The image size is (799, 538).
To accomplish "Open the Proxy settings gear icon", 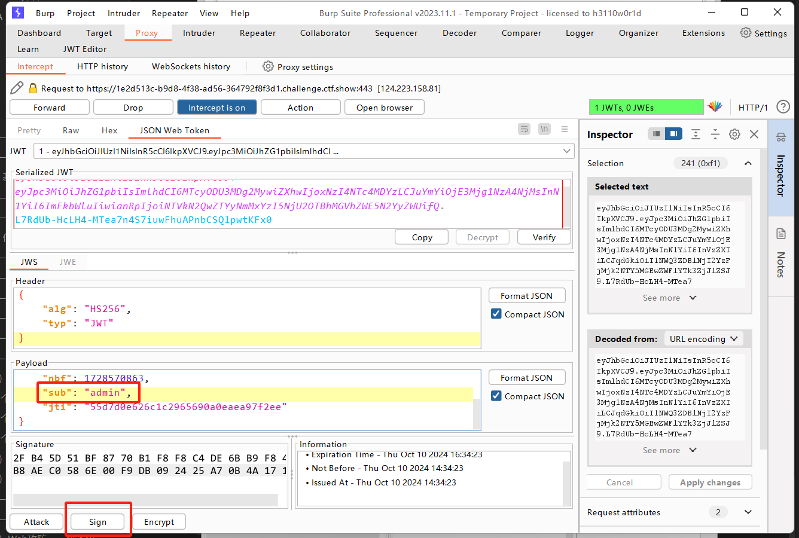I will (268, 66).
